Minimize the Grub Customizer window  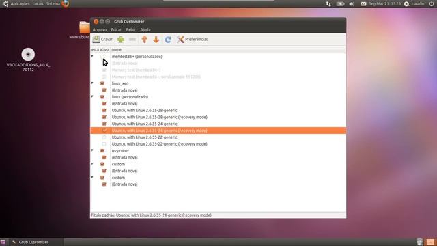pyautogui.click(x=102, y=21)
